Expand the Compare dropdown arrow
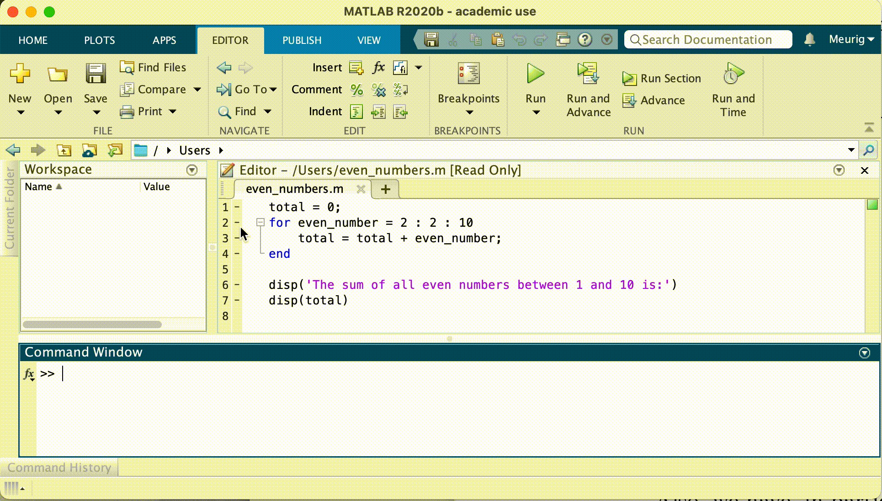 pos(197,89)
